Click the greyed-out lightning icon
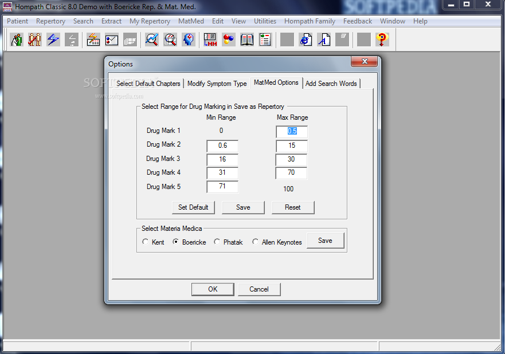Screen dimensions: 505x354 72,40
